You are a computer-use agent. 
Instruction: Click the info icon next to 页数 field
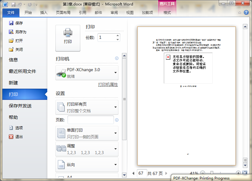coord(117,120)
